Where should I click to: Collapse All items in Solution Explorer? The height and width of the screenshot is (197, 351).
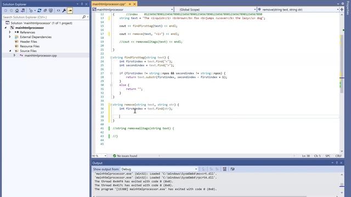(x=45, y=10)
